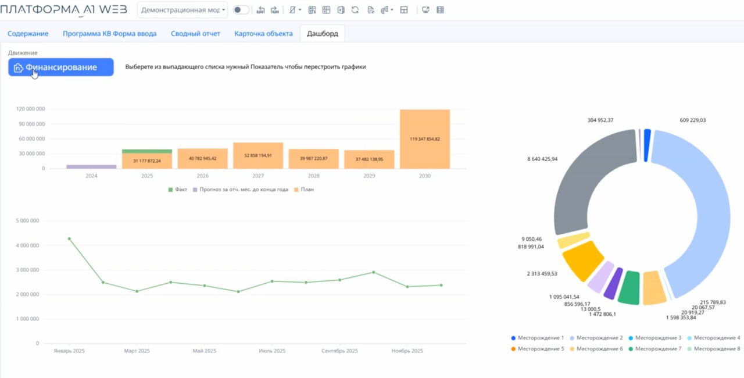
Task: Click the increase decimal places icon
Action: click(275, 10)
